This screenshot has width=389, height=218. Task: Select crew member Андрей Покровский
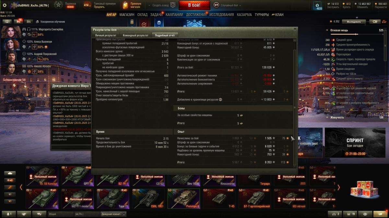pyautogui.click(x=32, y=57)
